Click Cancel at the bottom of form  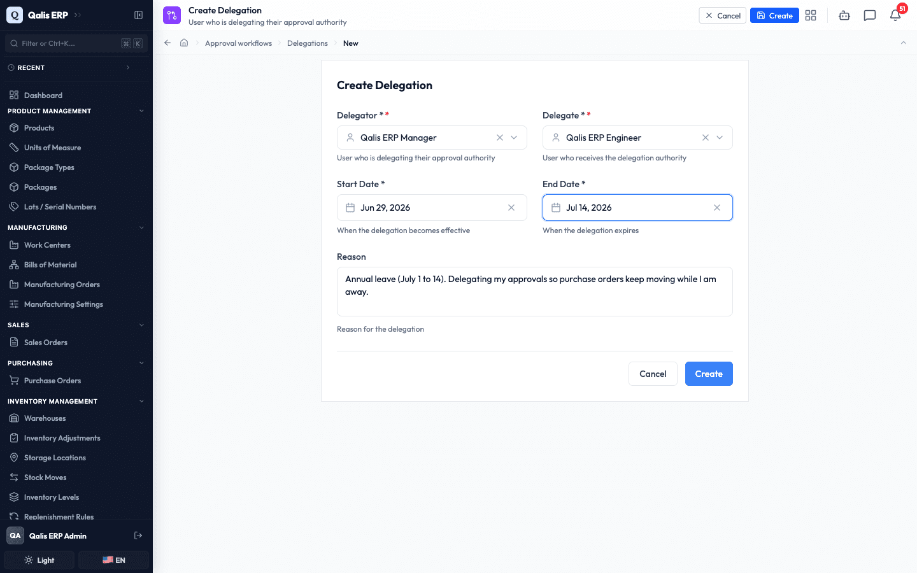653,374
